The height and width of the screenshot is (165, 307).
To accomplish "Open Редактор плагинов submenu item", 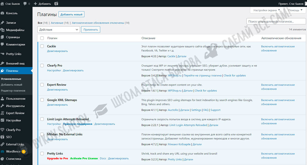I will tap(13, 90).
